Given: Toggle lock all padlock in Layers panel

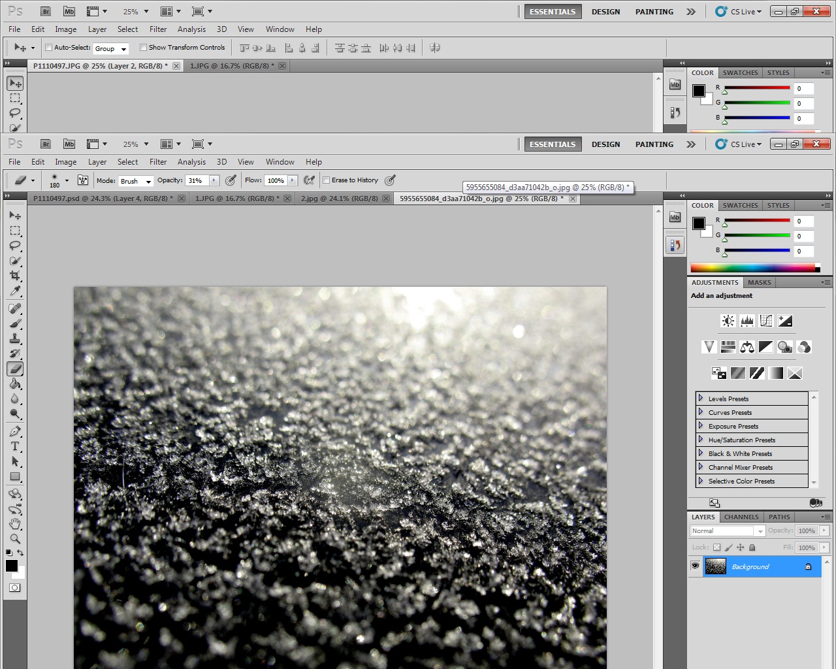Looking at the screenshot, I should click(x=752, y=547).
